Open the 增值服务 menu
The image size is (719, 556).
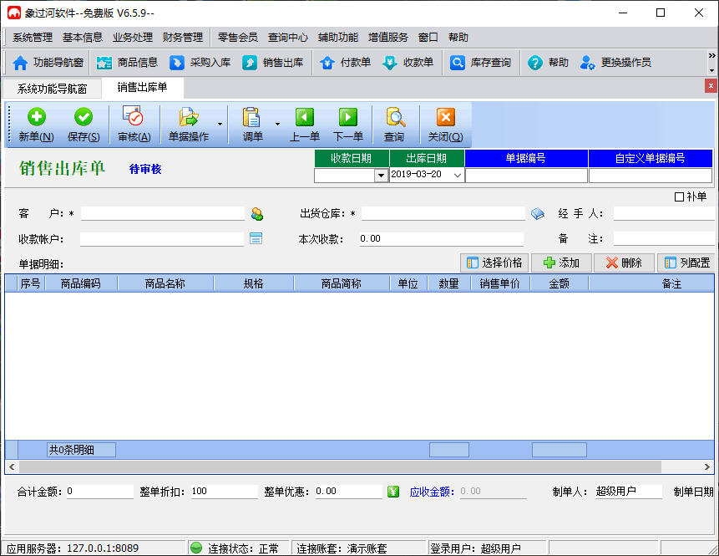[x=388, y=38]
